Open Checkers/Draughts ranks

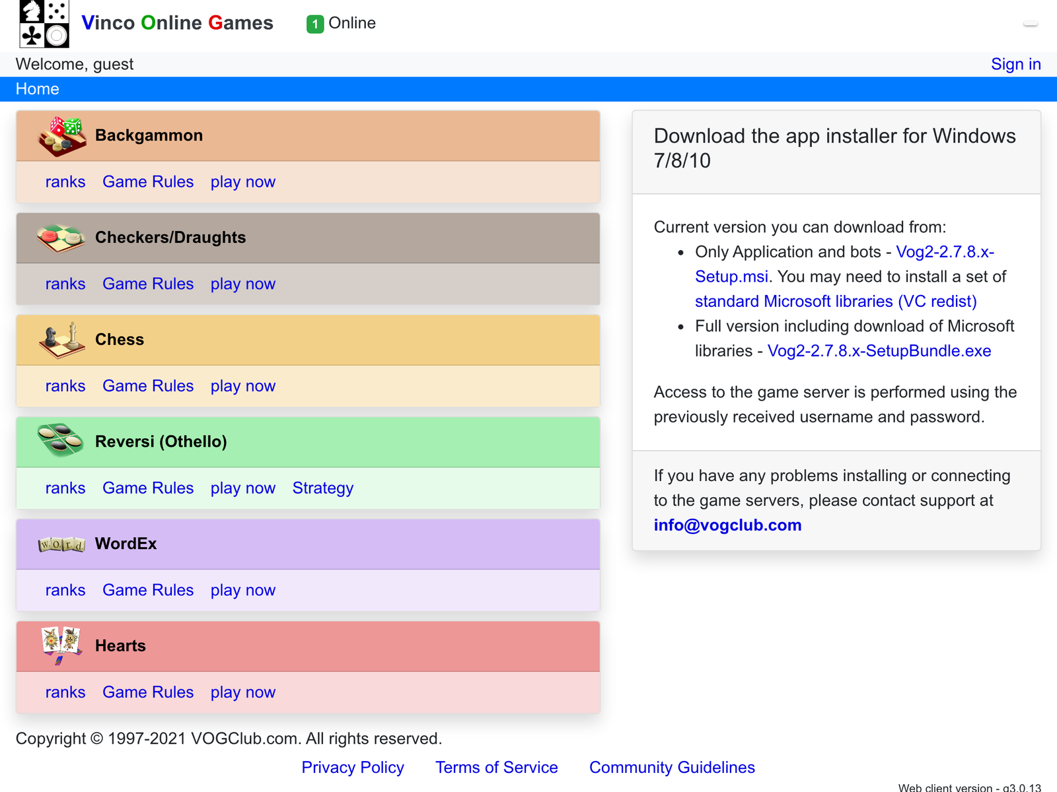click(x=65, y=284)
